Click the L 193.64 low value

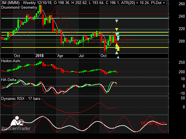click(96, 3)
